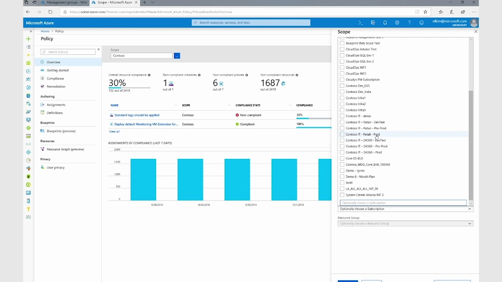The height and width of the screenshot is (282, 502).
Task: Click the user account avatar
Action: (x=474, y=23)
